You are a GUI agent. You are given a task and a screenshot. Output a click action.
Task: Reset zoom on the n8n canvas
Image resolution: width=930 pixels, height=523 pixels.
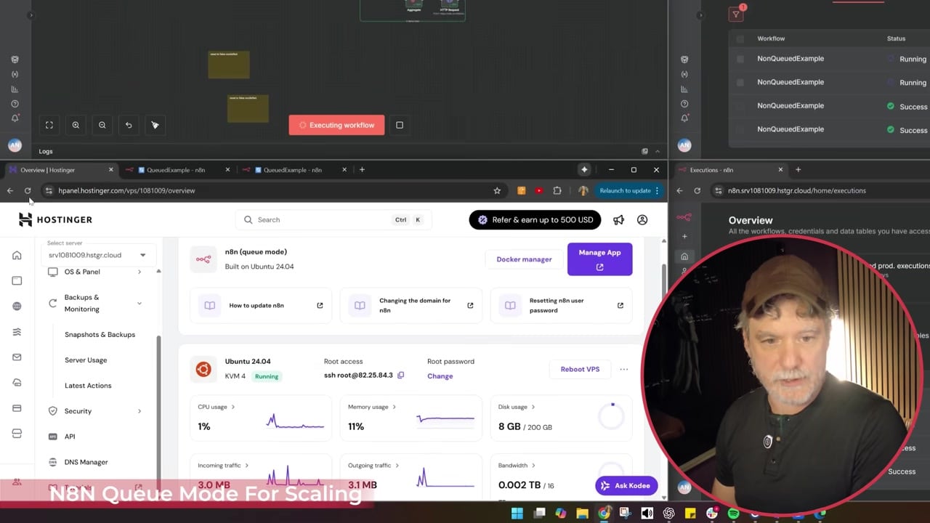(x=129, y=125)
